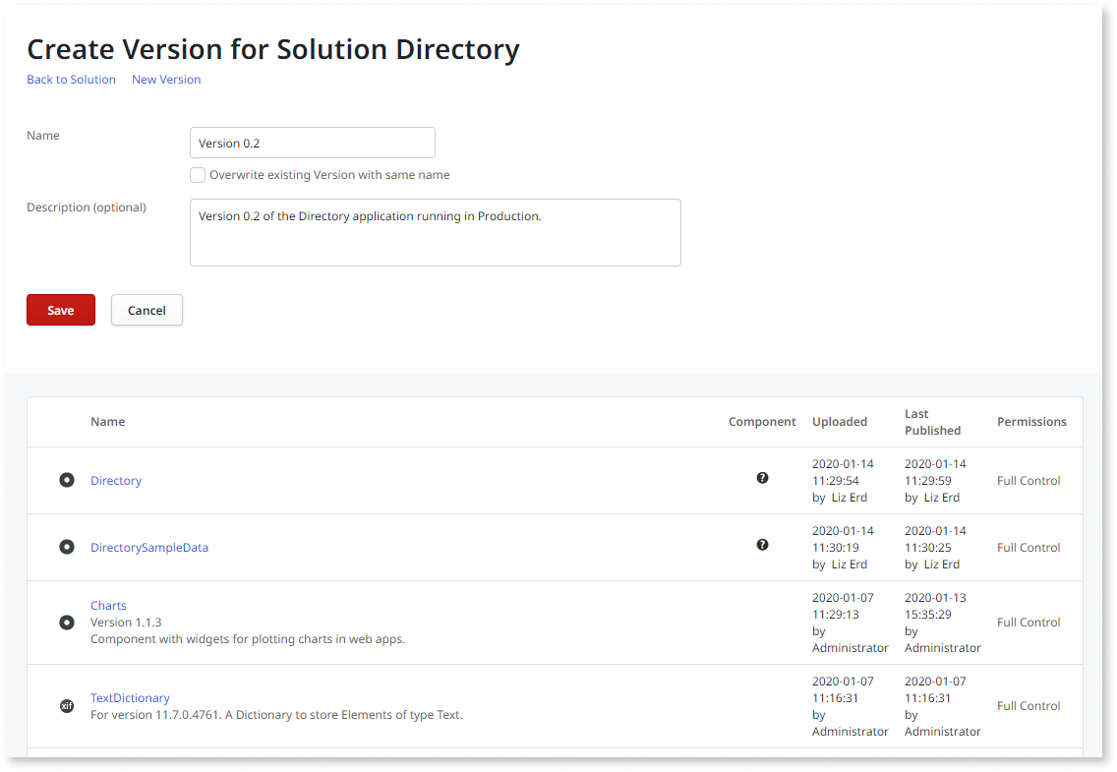Click the Last Published column header

coord(932,422)
